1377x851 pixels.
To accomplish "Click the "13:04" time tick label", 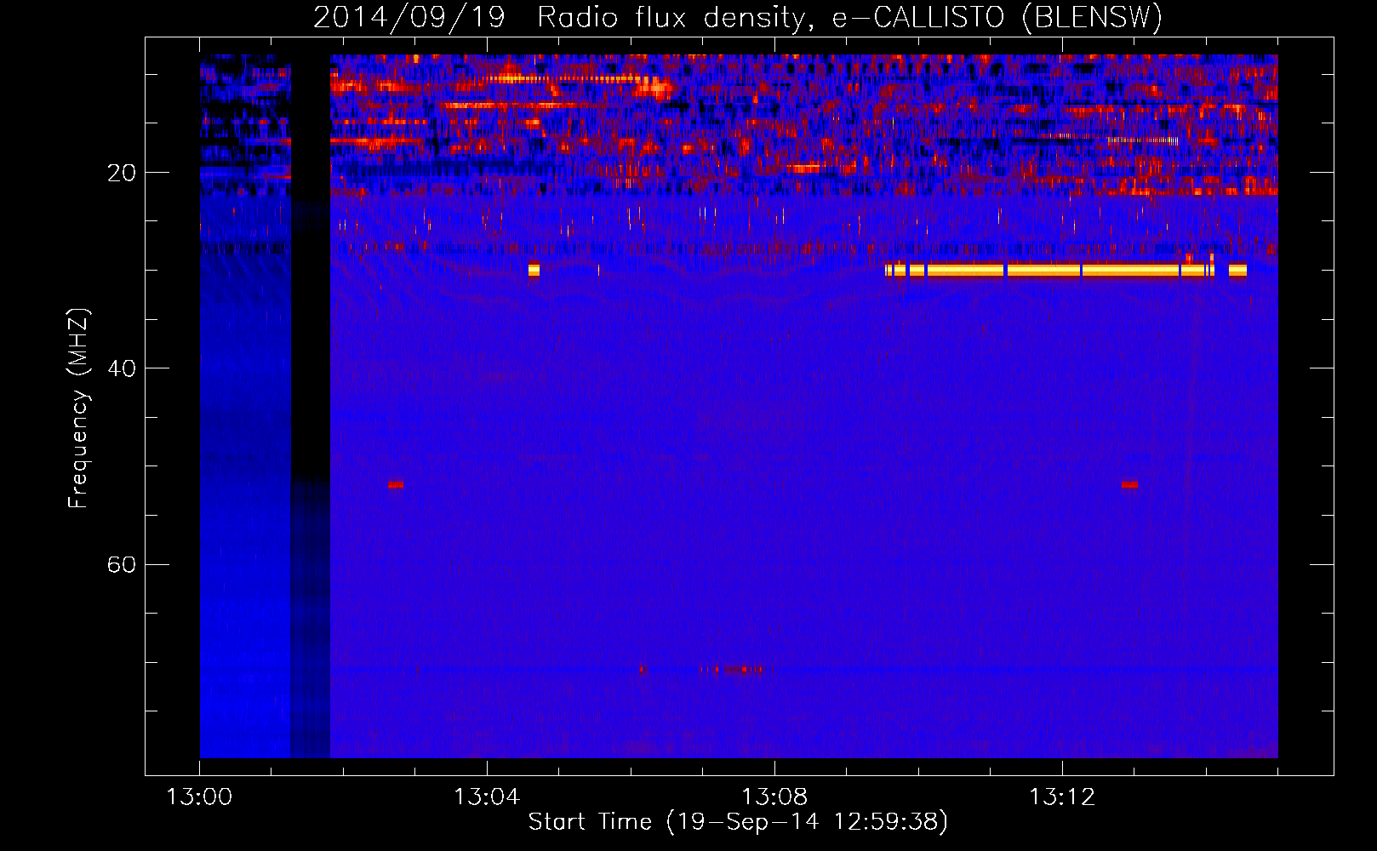I will coord(487,797).
